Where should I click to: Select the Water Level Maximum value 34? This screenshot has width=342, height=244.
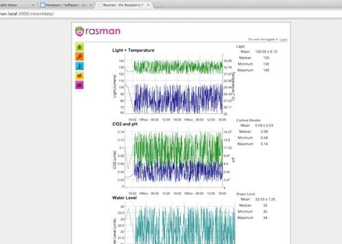265,218
